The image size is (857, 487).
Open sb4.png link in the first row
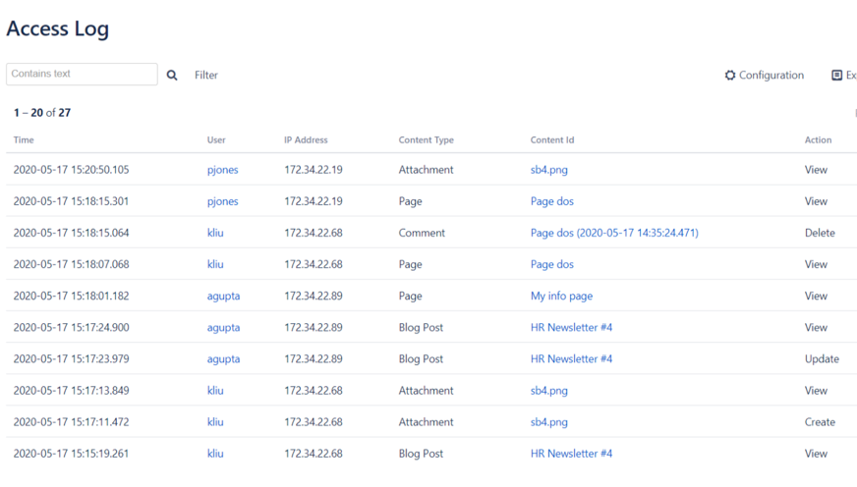[x=549, y=170]
